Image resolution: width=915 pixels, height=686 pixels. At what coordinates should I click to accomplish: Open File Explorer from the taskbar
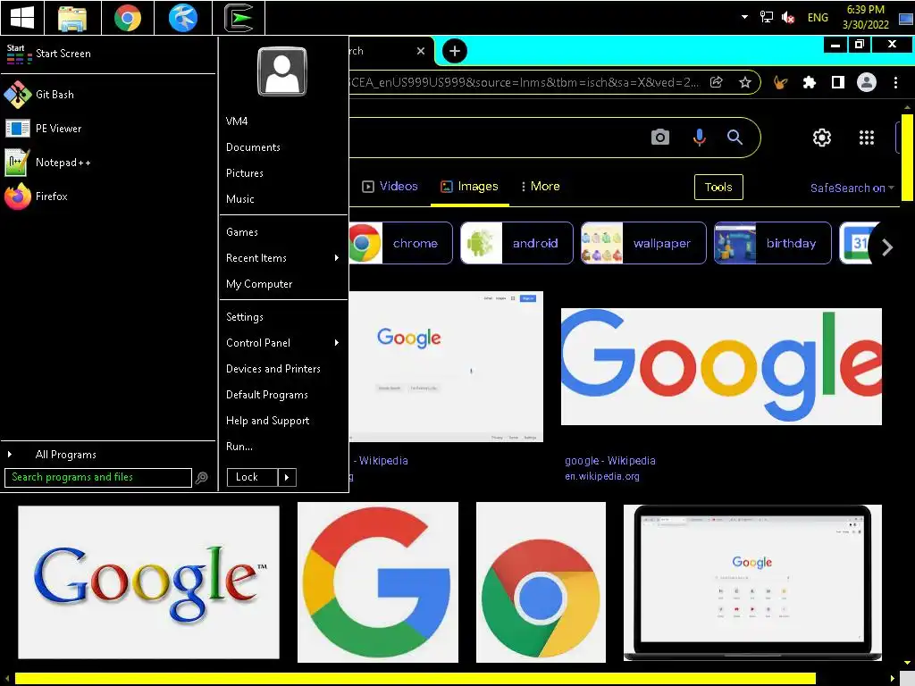tap(72, 18)
